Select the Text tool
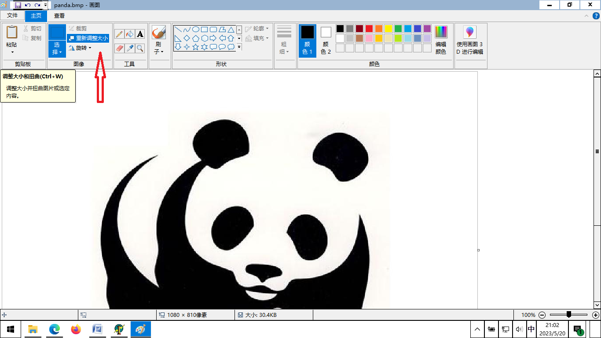The image size is (601, 338). [x=140, y=34]
